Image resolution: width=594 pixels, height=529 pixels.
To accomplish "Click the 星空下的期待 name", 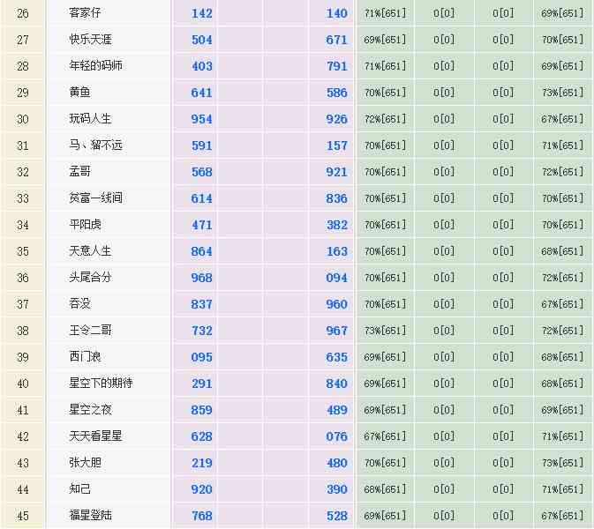I will tap(101, 384).
